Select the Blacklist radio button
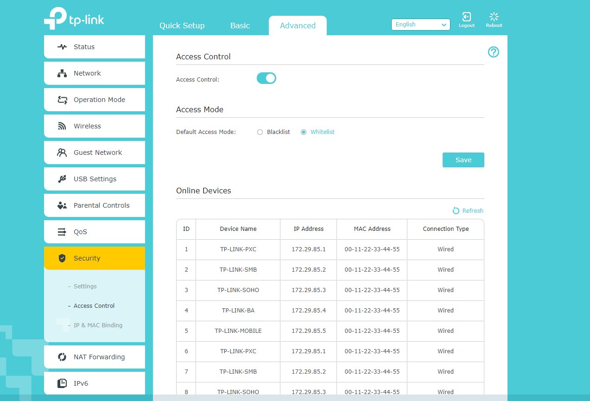Screen dimensions: 590x401 (x=260, y=132)
